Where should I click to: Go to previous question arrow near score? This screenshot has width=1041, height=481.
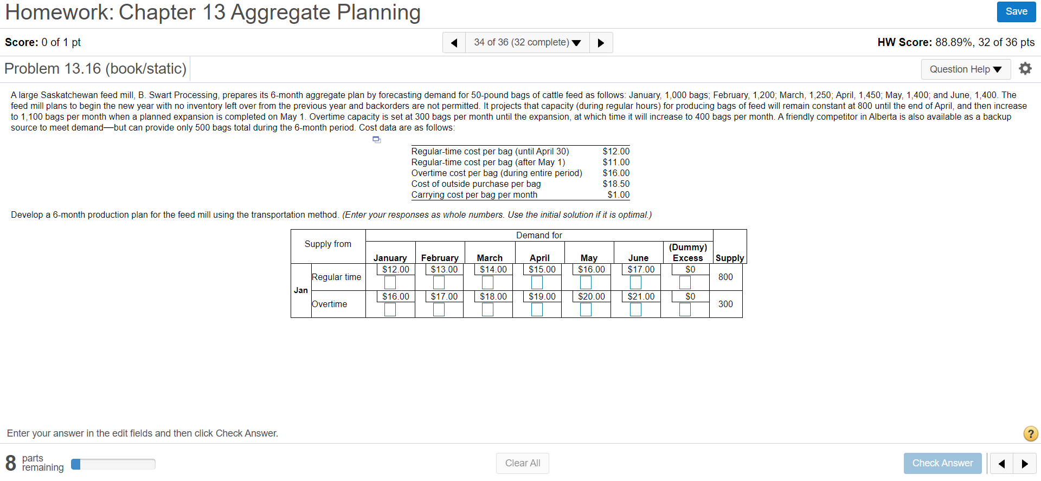pyautogui.click(x=454, y=43)
